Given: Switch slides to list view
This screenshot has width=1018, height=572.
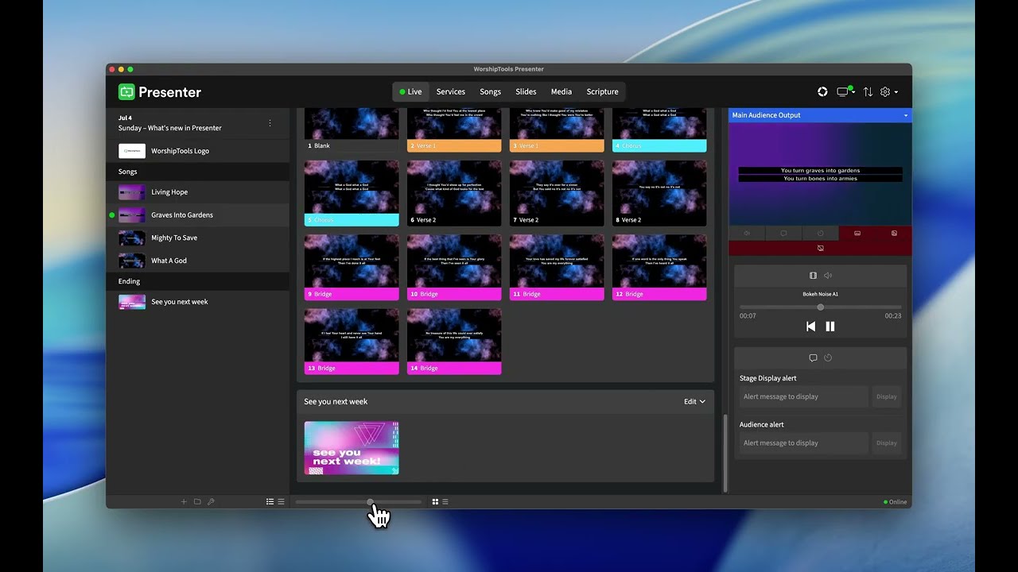Looking at the screenshot, I should tap(445, 502).
